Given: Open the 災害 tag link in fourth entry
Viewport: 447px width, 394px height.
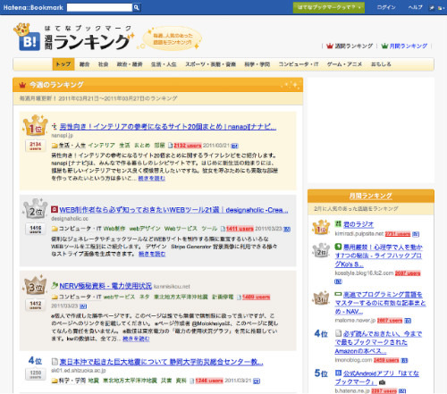Looking at the screenshot, I should pyautogui.click(x=166, y=381).
